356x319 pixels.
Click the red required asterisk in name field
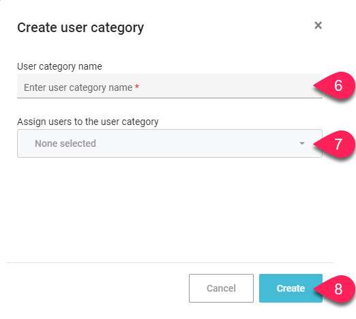click(x=137, y=87)
